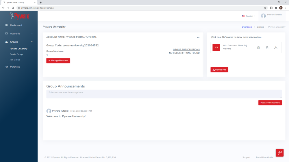
Task: Select the Pyware Portal - Group browser tab
Action: tap(18, 3)
